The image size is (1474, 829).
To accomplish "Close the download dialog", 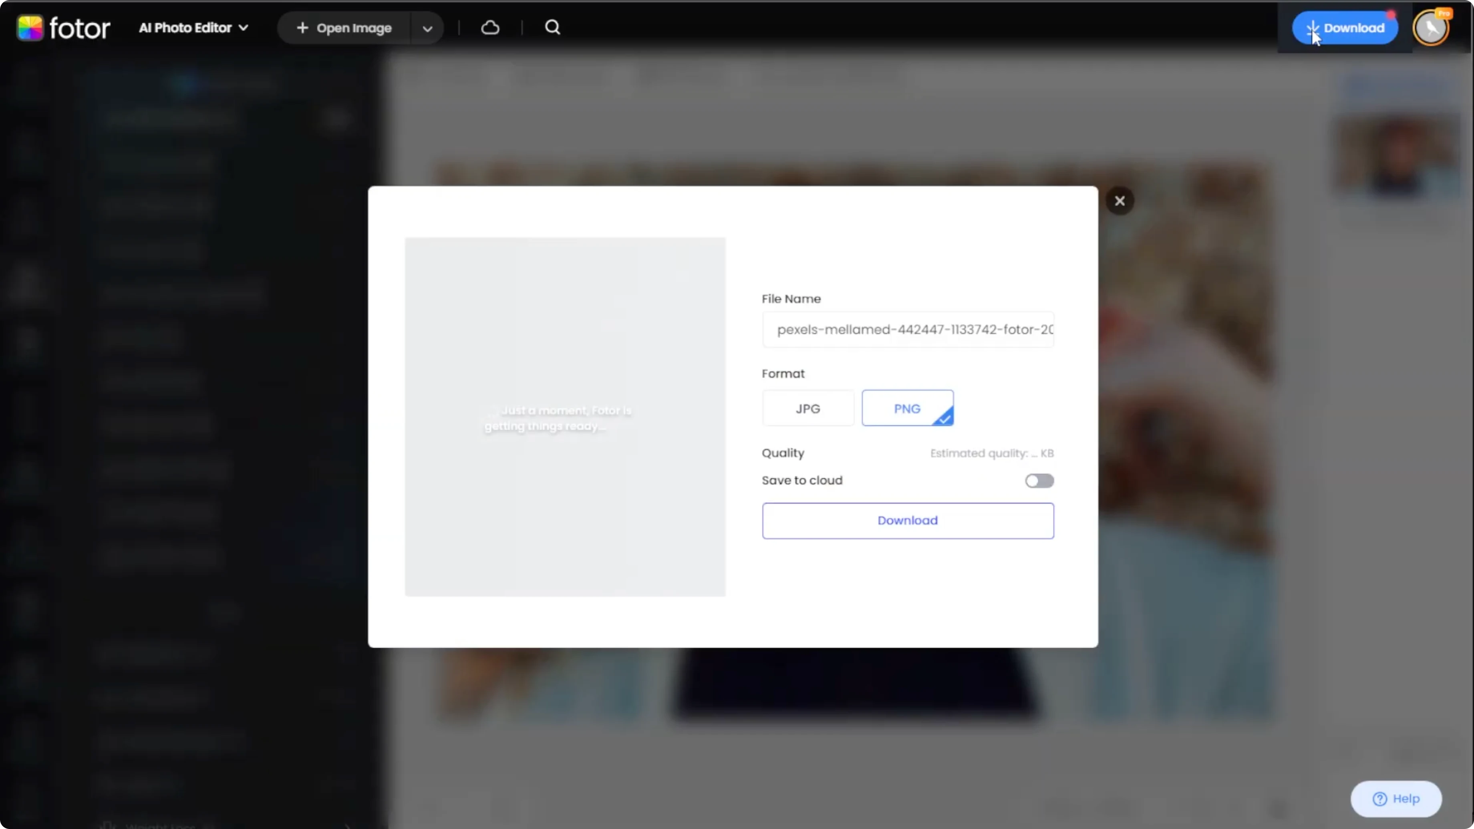I will click(1120, 201).
